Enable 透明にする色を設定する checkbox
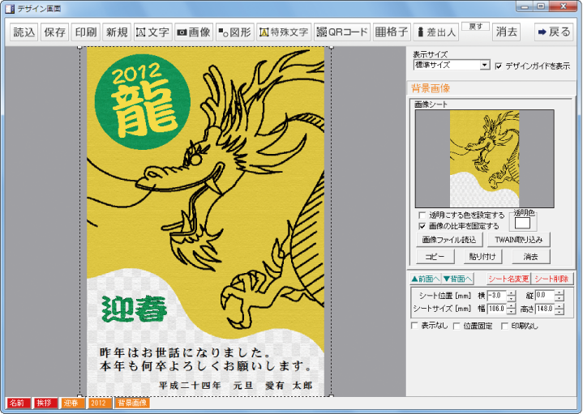 click(422, 216)
